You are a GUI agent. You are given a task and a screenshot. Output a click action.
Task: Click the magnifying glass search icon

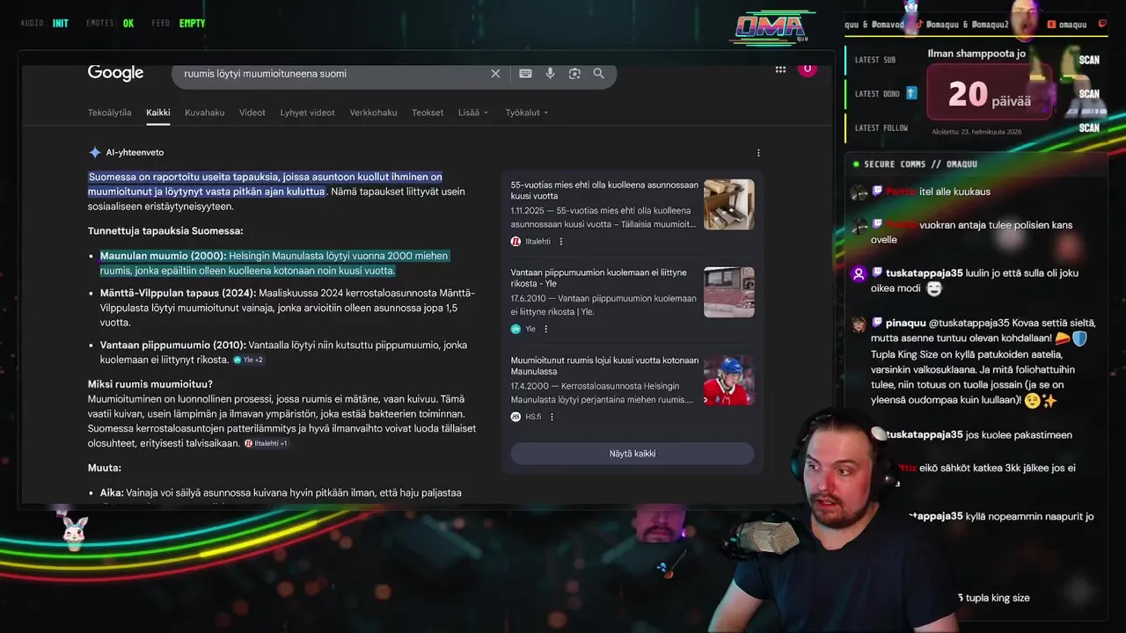click(x=599, y=74)
